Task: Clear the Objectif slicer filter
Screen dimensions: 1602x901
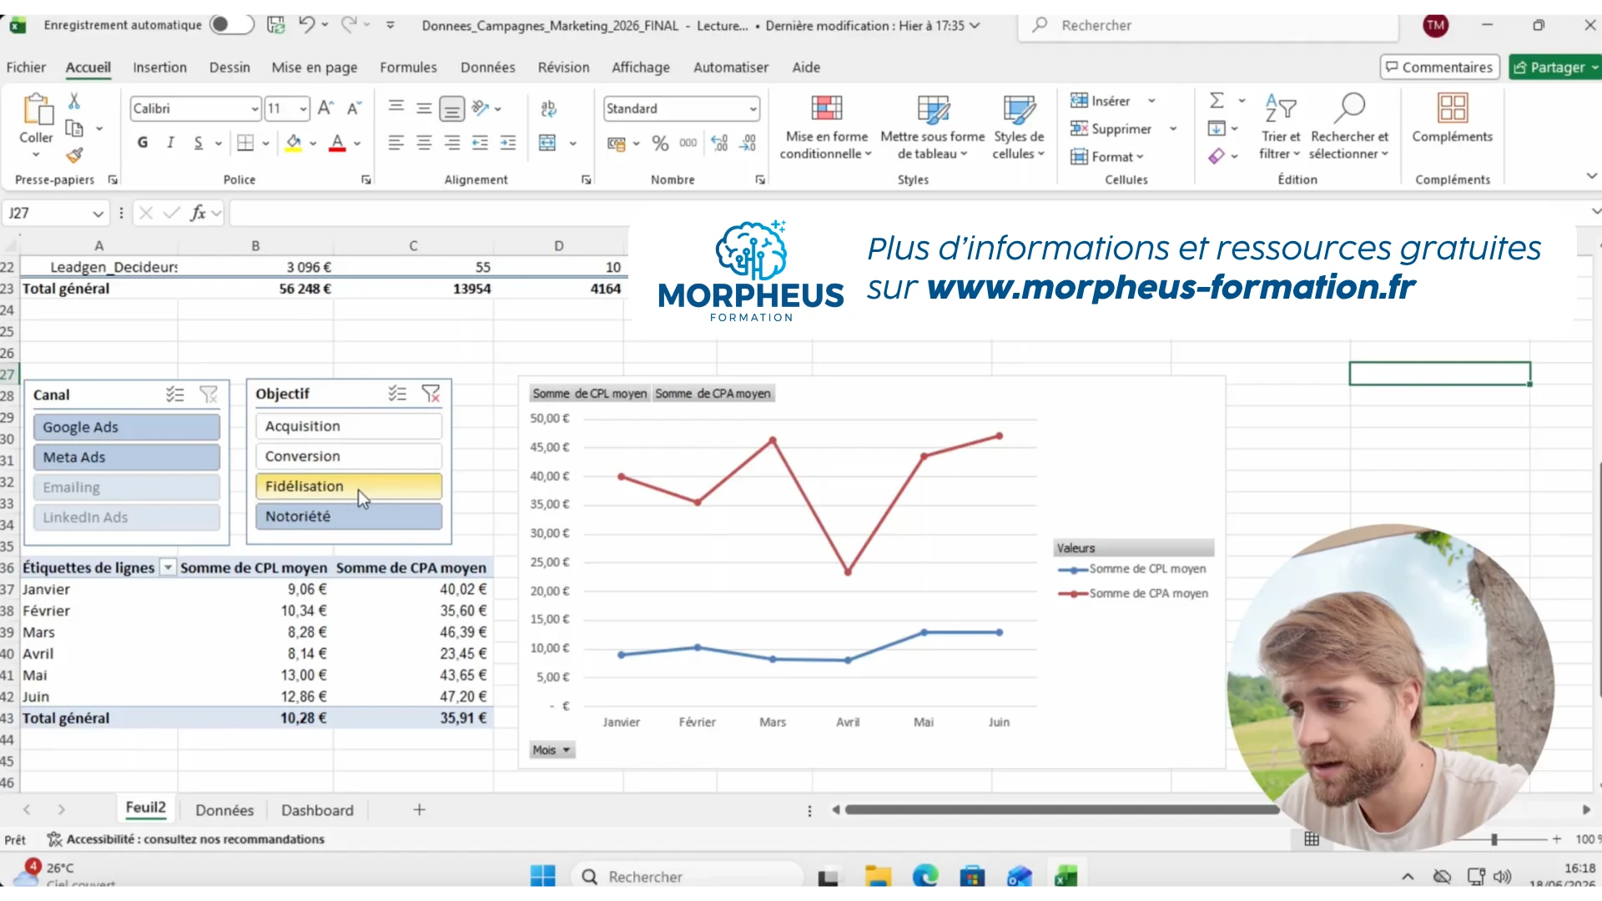Action: [x=431, y=394]
